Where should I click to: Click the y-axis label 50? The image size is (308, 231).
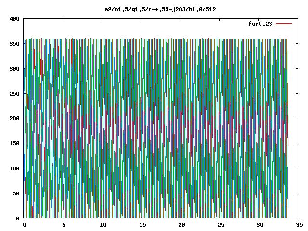(x=16, y=193)
